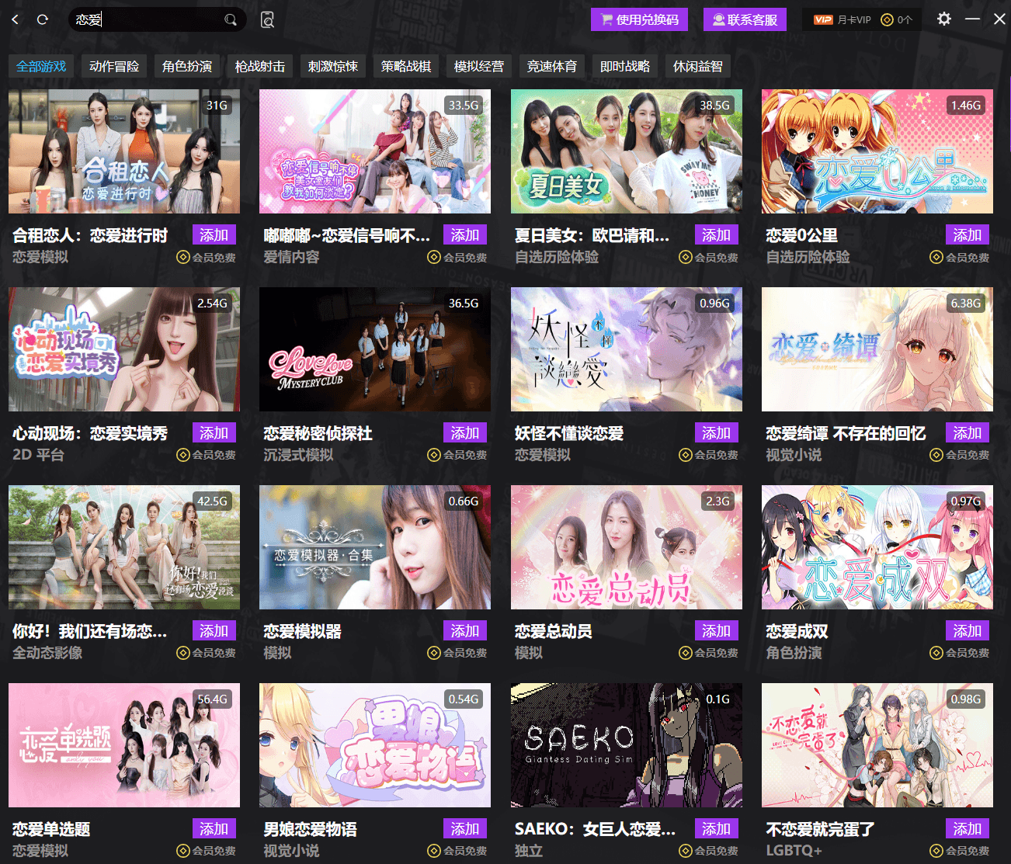
Task: Add 合租恋人:恋爱进行时 to library
Action: tap(214, 235)
